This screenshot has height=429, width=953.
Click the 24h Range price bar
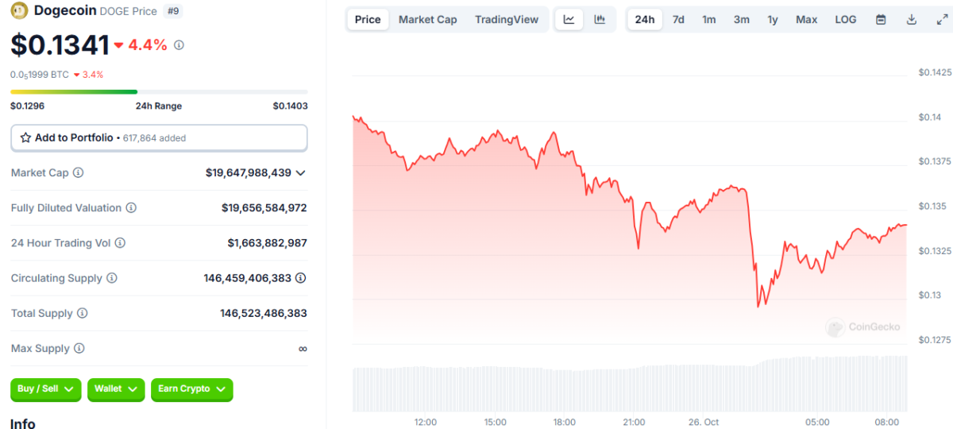pyautogui.click(x=159, y=92)
